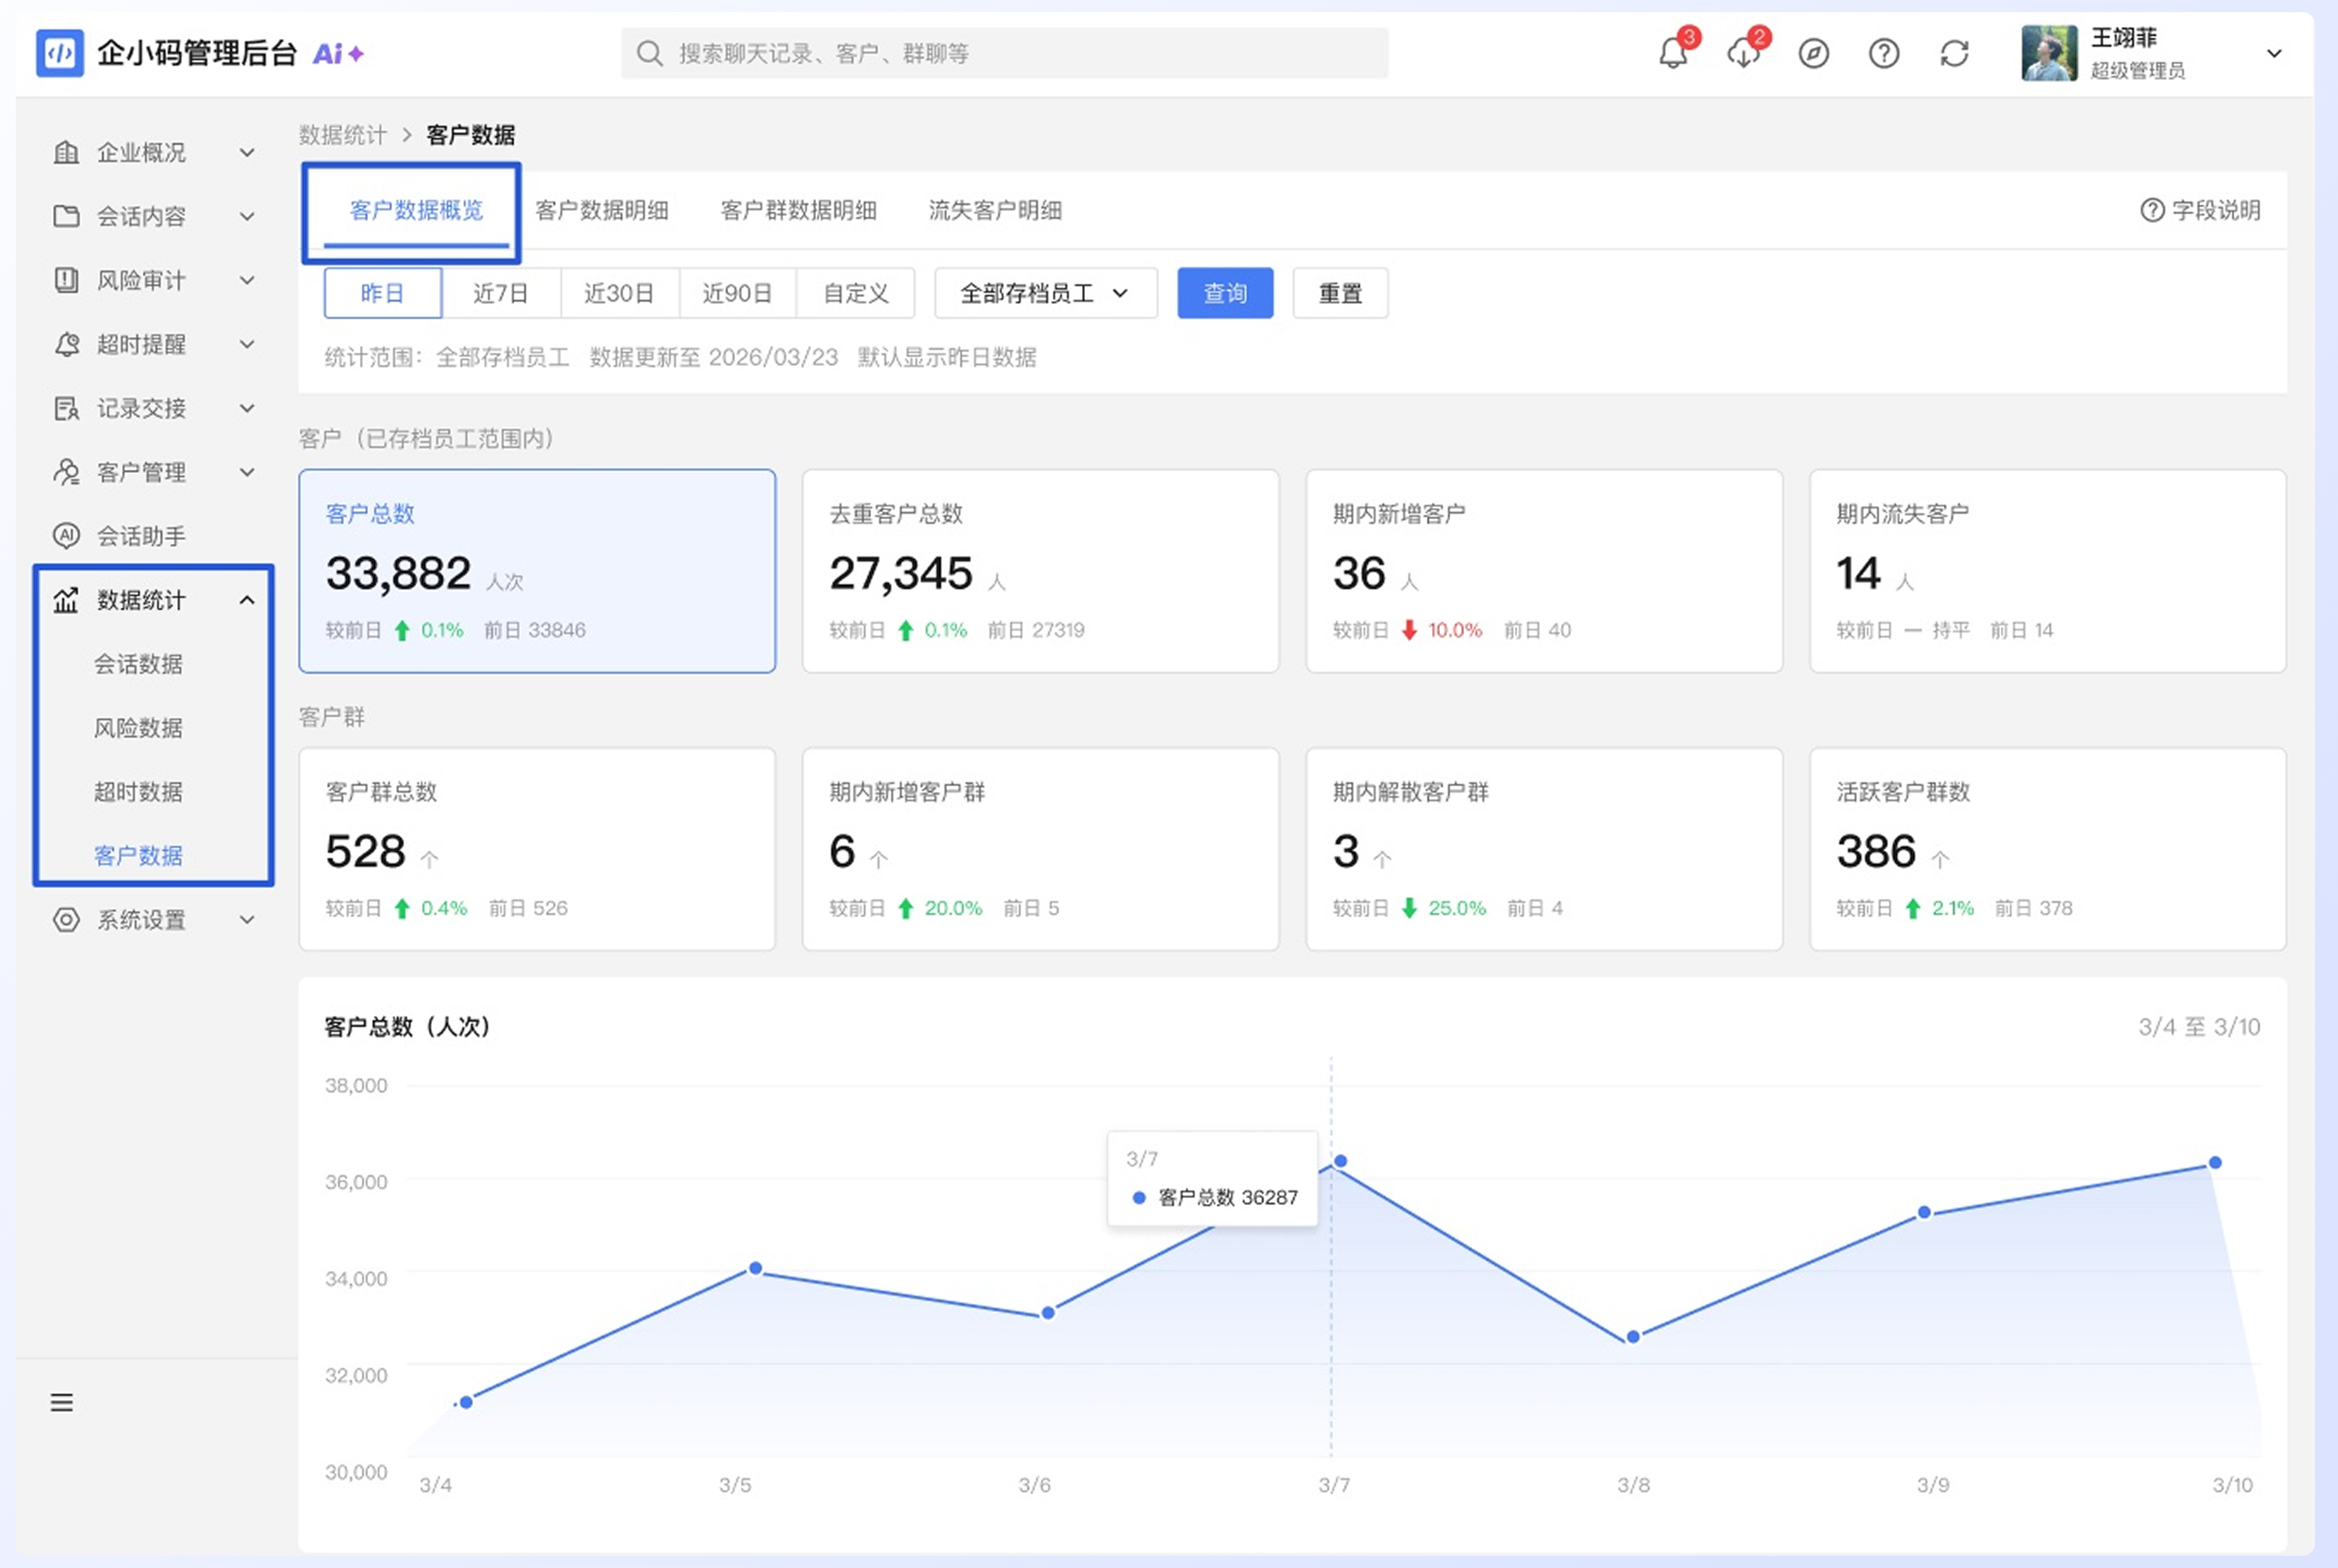Expand the 会话内容 chevron
This screenshot has width=2338, height=1568.
click(x=247, y=216)
